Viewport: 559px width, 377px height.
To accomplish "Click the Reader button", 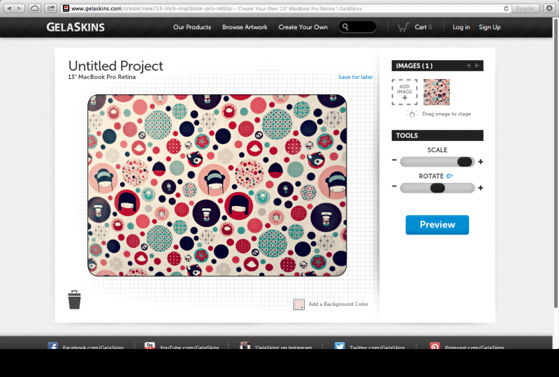I will tap(525, 8).
